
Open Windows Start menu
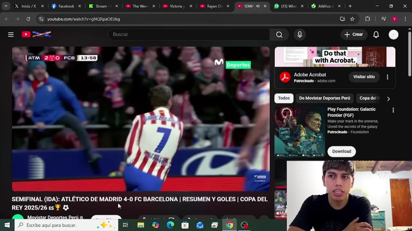pos(7,225)
